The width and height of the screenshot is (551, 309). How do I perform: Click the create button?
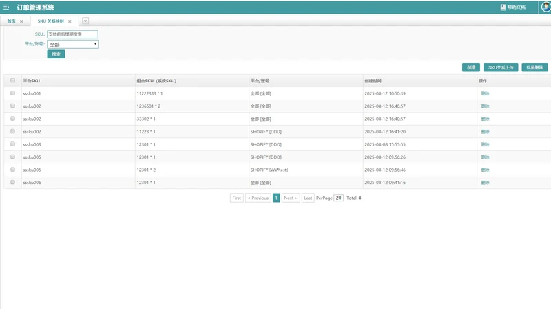coord(471,67)
